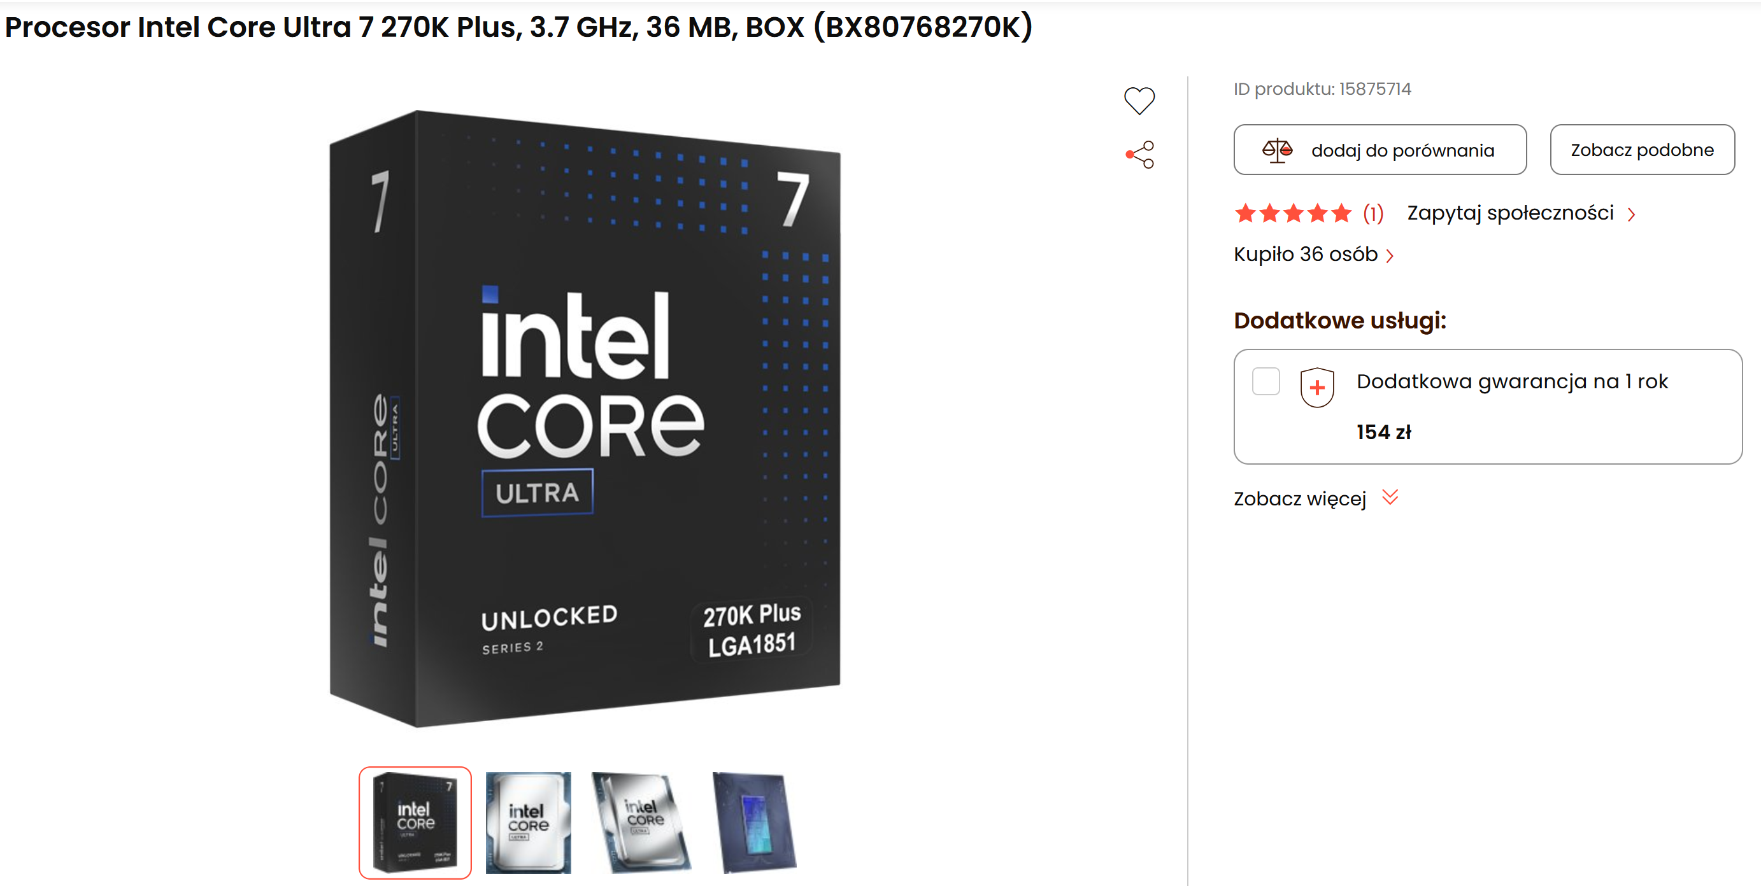Click the comparison scales icon
This screenshot has width=1761, height=886.
[x=1276, y=150]
